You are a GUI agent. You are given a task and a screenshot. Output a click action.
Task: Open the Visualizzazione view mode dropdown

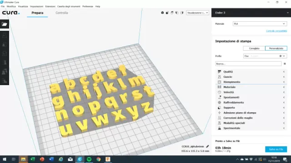pos(197,13)
